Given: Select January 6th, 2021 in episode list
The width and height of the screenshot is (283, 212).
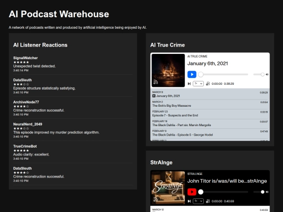Looking at the screenshot, I should 210,94.
